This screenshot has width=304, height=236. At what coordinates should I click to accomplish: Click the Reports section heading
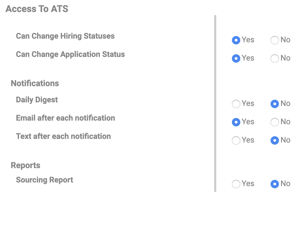pos(25,165)
